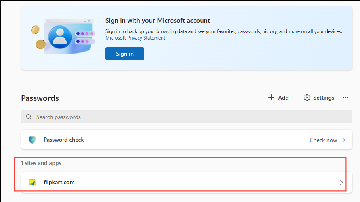The image size is (360, 202).
Task: Click the account profile illustration
Action: (x=63, y=37)
